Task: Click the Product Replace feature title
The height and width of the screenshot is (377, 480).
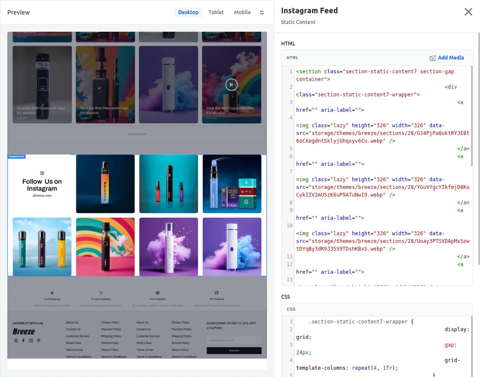Action: coord(101,299)
